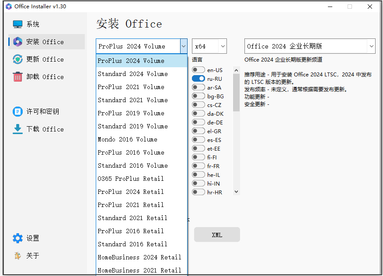Select Standard 2016 Retail option
The width and height of the screenshot is (383, 276).
click(x=142, y=244)
